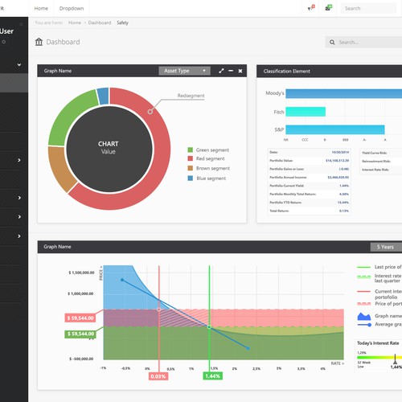Click the Dashboard breadcrumb link

pyautogui.click(x=100, y=23)
